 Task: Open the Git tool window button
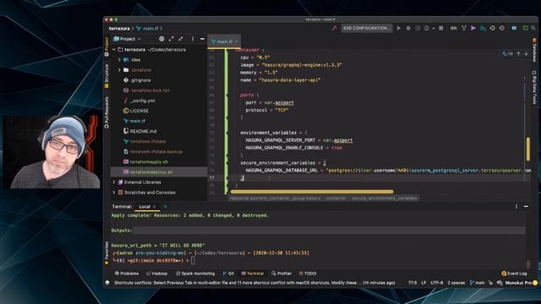tap(228, 274)
